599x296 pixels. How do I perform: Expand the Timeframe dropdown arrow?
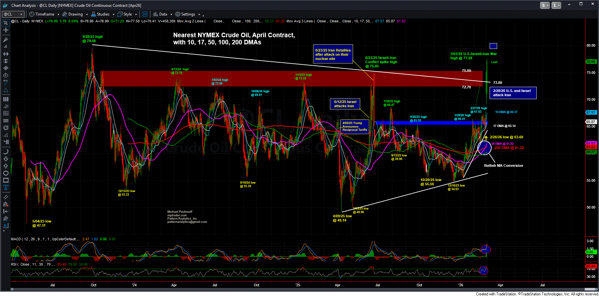click(58, 14)
